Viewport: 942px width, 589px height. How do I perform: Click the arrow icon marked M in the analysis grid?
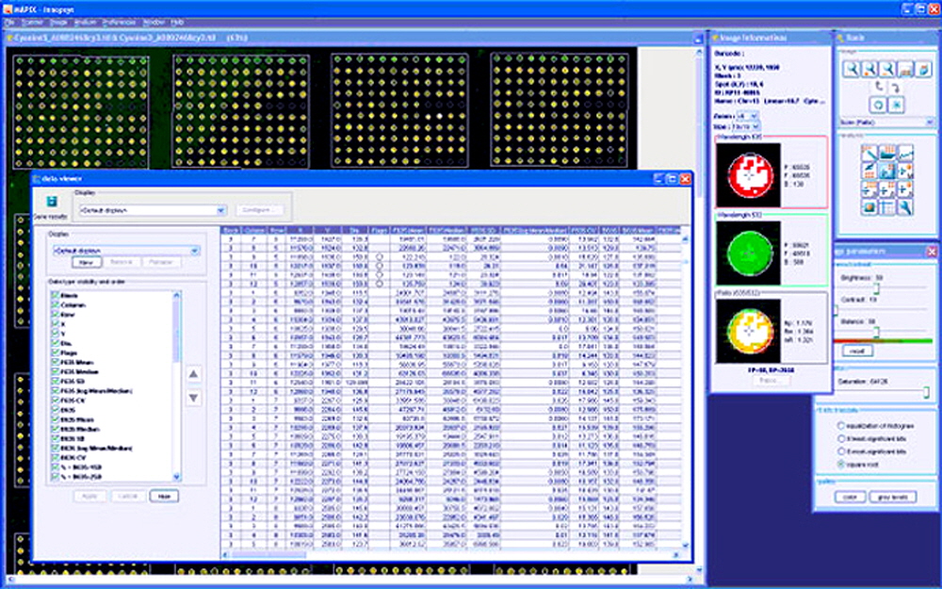click(905, 172)
